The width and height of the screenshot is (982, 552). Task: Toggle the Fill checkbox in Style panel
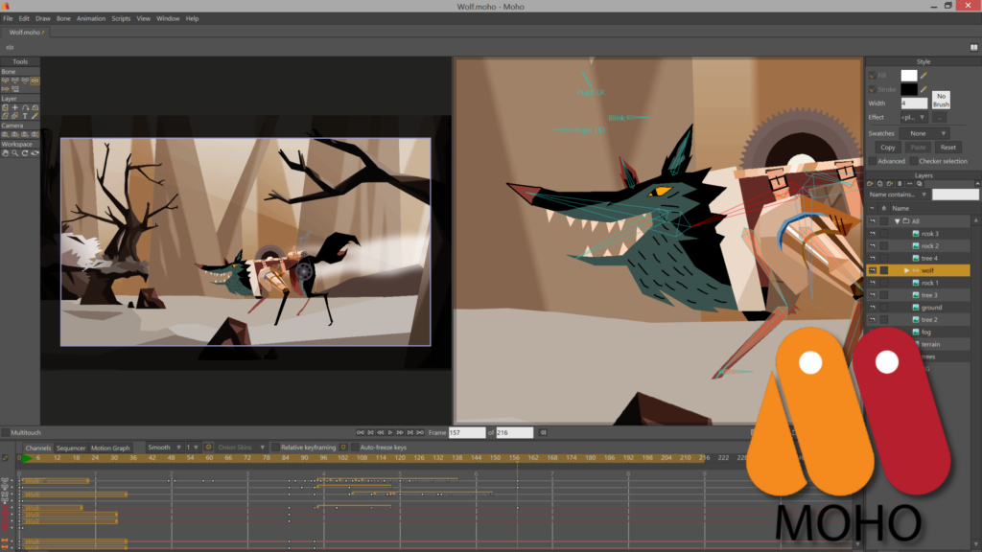click(x=873, y=76)
